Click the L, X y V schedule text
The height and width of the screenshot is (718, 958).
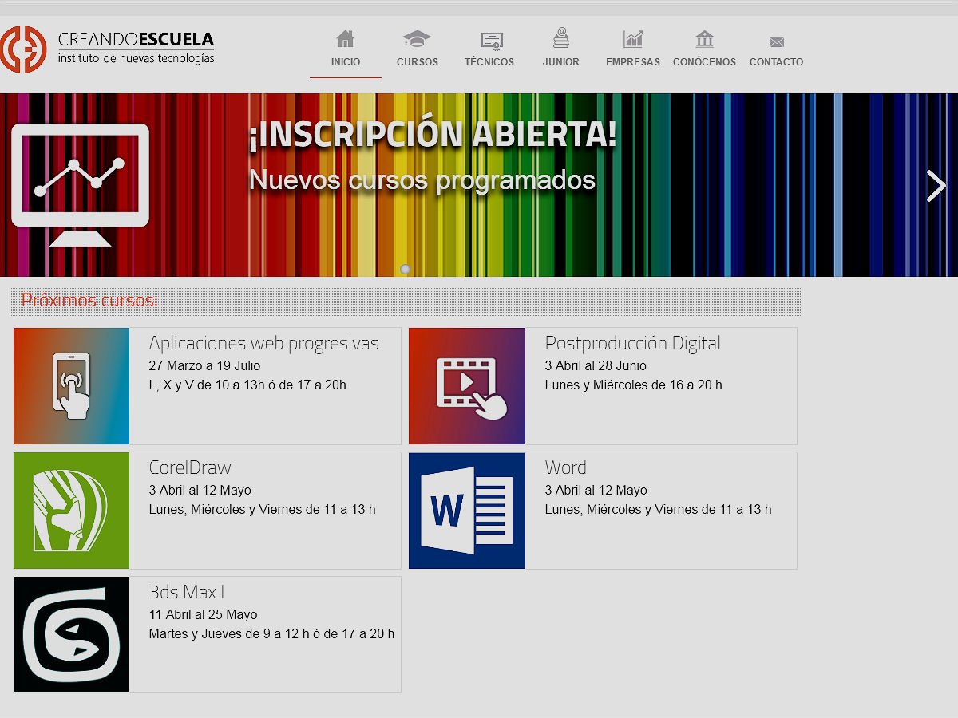(247, 385)
